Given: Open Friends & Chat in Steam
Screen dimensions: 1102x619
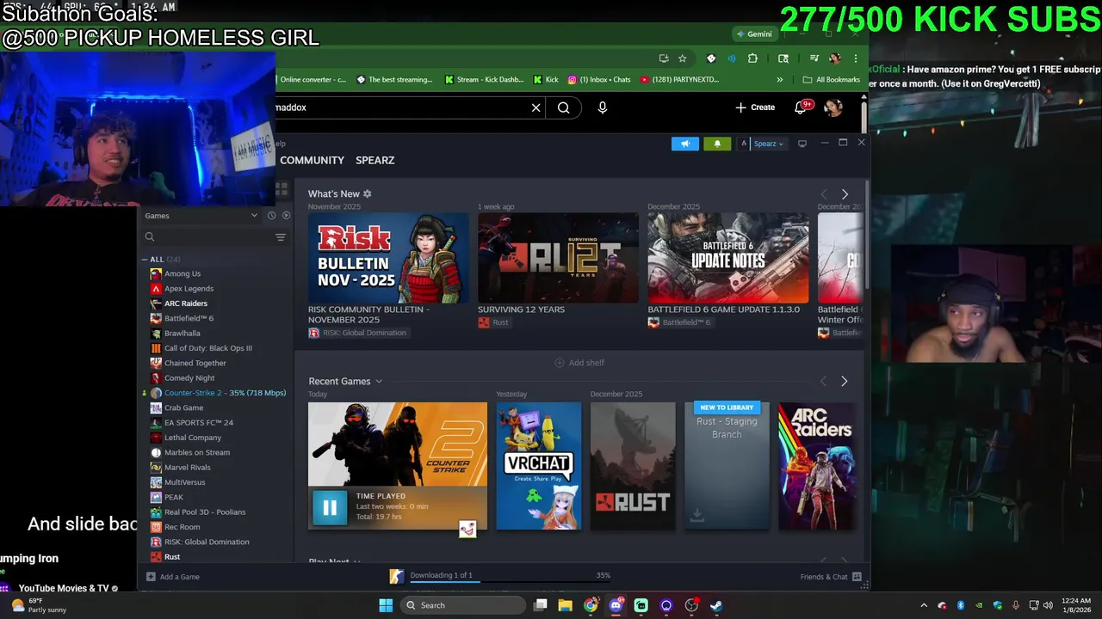Looking at the screenshot, I should point(831,577).
